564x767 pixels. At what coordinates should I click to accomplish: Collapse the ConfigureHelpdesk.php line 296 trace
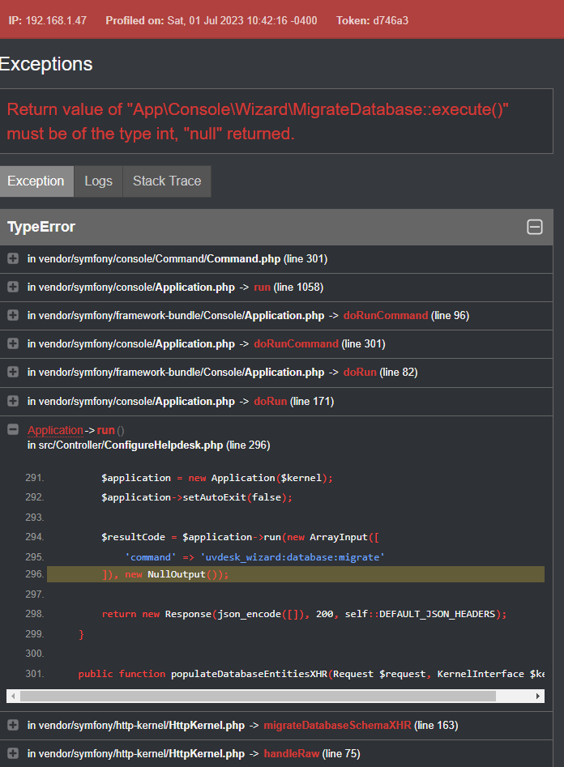coord(13,430)
